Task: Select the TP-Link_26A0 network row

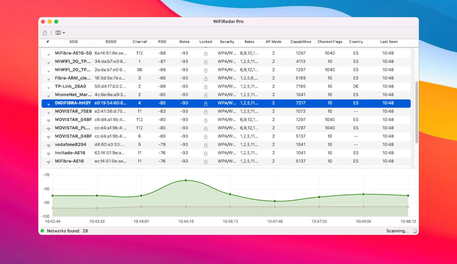Action: [226, 86]
